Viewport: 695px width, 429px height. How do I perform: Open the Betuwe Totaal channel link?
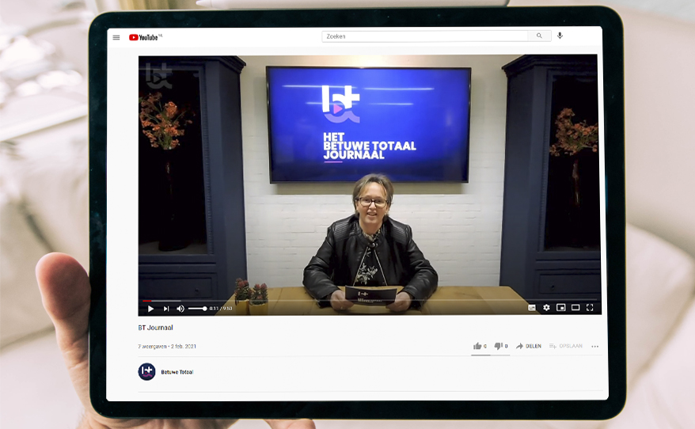coord(177,372)
